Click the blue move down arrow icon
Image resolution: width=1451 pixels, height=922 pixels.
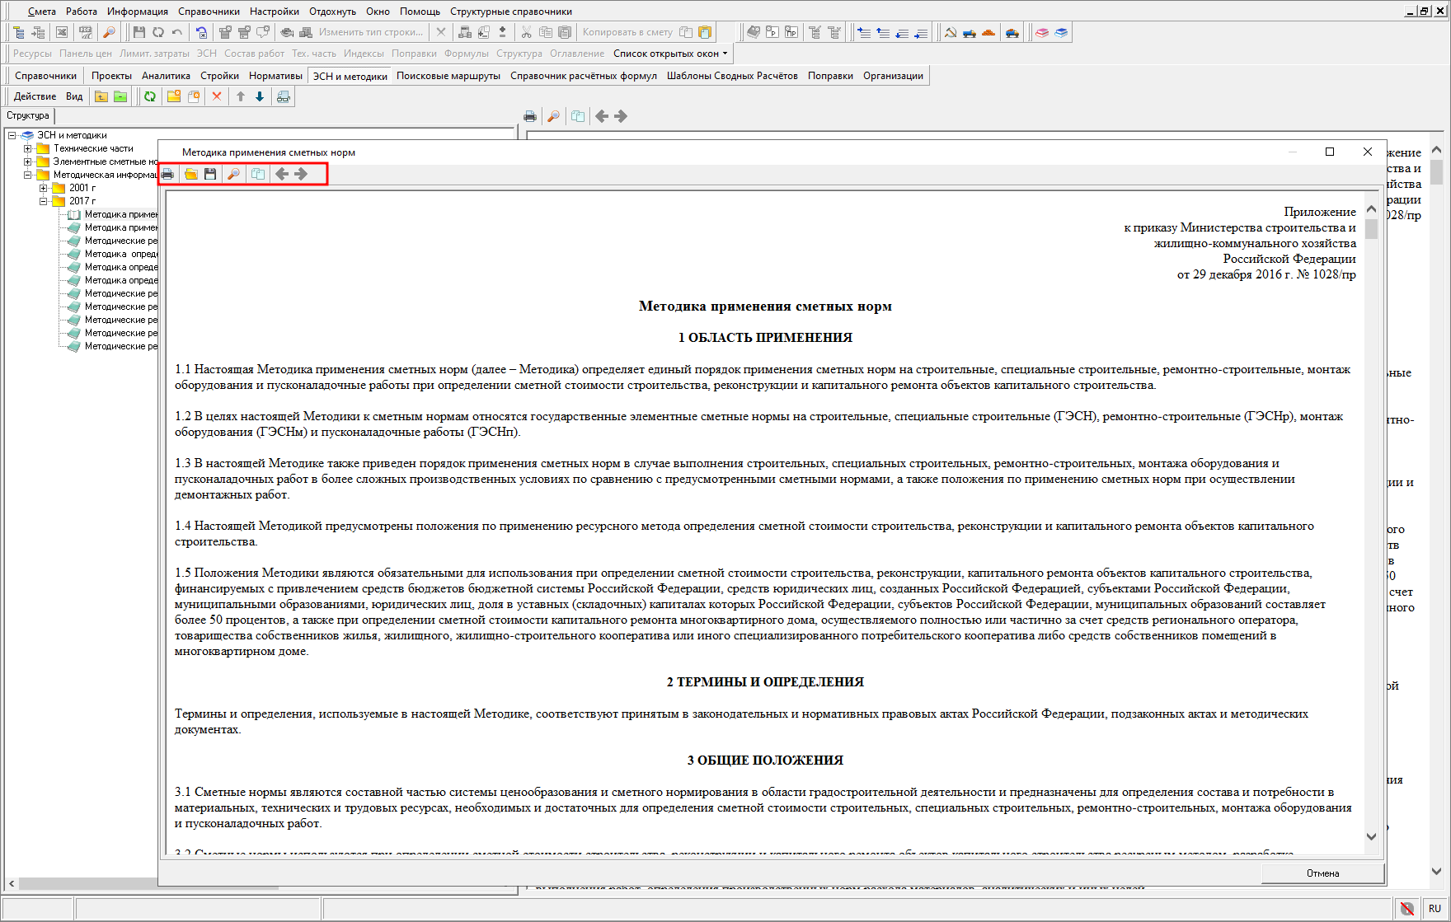click(260, 96)
